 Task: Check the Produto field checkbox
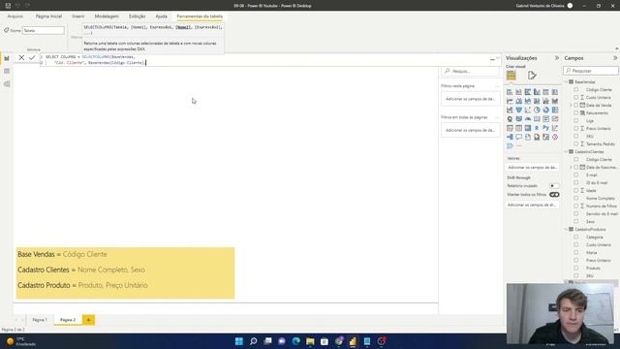[x=576, y=269]
